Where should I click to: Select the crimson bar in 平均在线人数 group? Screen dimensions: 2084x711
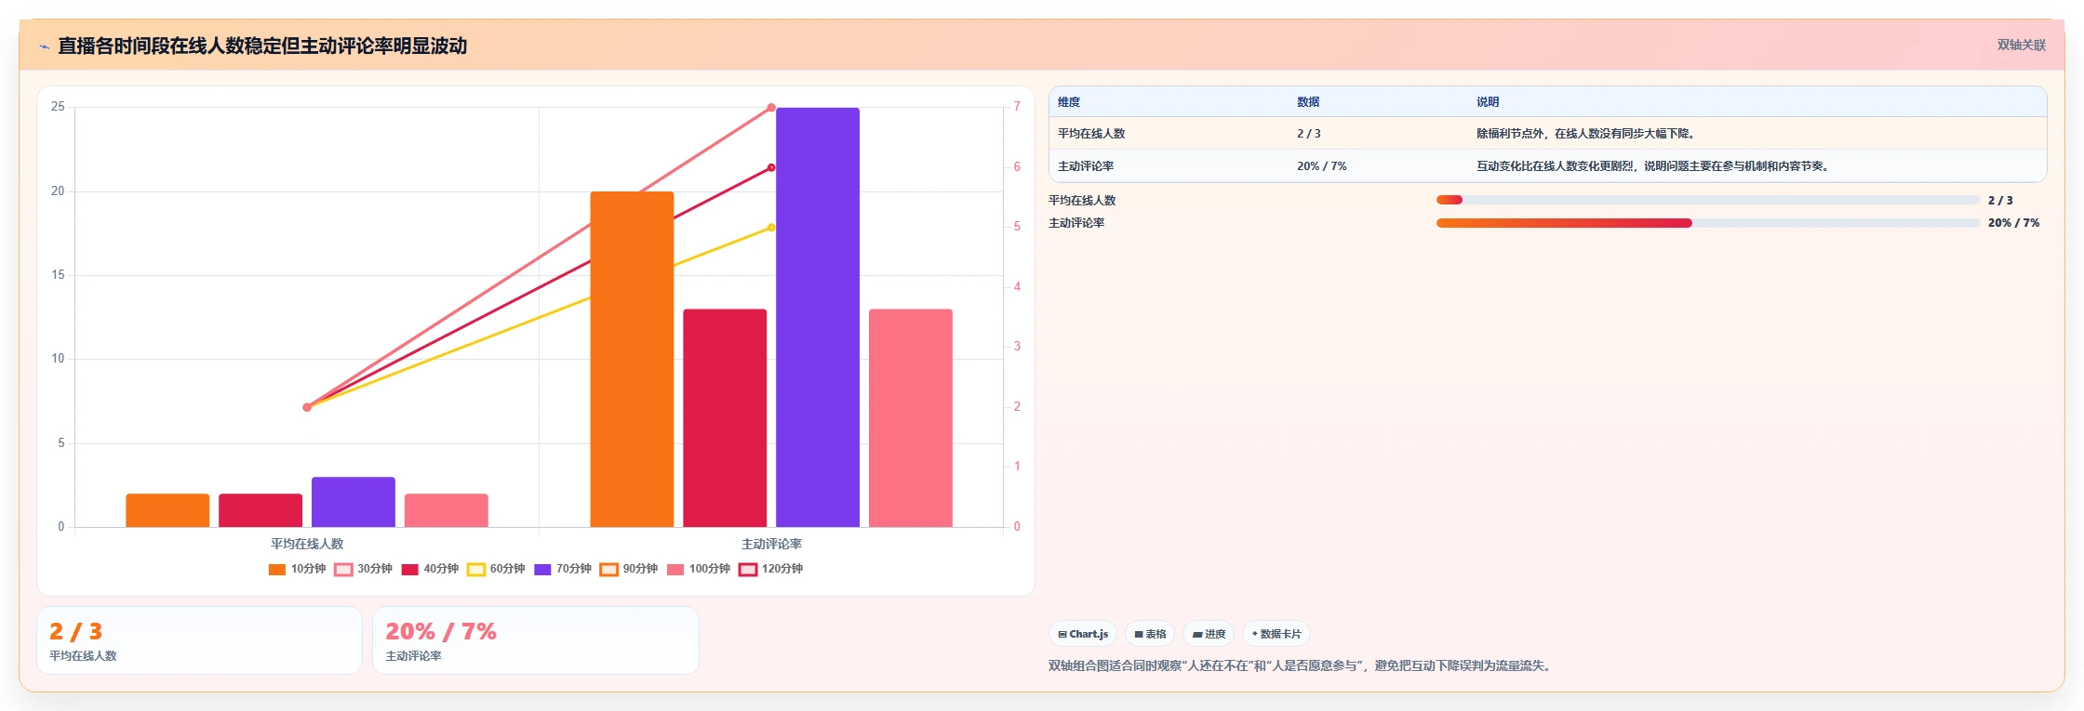click(260, 510)
